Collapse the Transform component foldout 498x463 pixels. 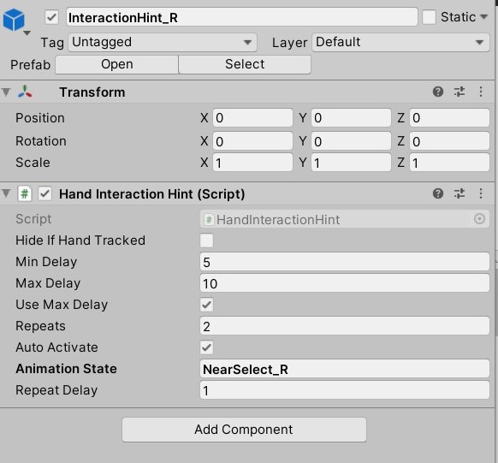click(6, 92)
